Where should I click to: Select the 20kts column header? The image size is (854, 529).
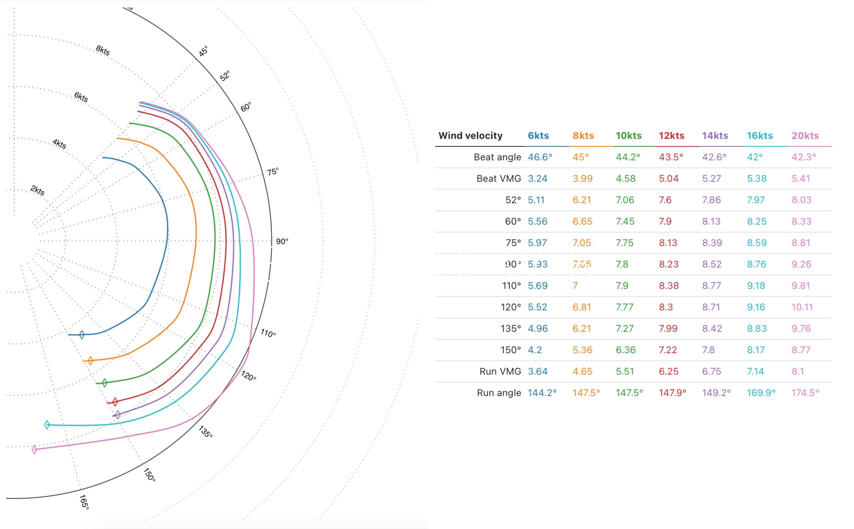[x=805, y=136]
